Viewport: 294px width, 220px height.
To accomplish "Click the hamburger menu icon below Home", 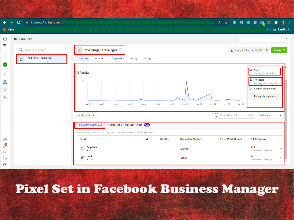I will [x=5, y=45].
